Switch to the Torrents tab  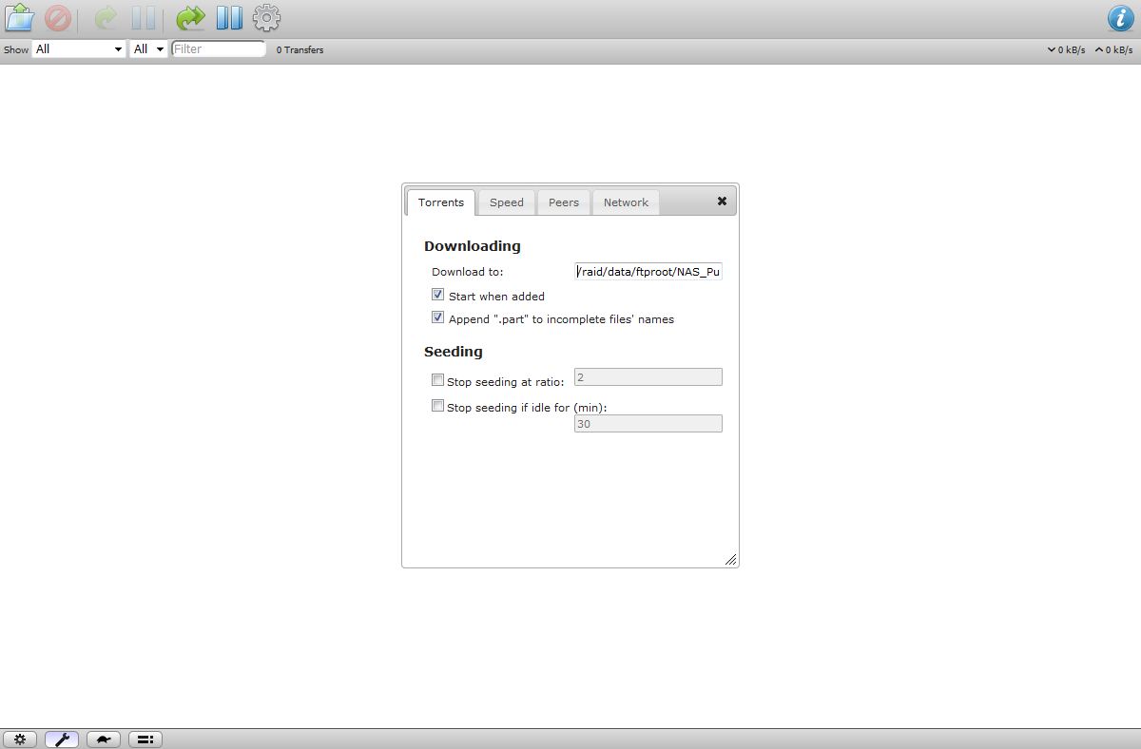(441, 202)
